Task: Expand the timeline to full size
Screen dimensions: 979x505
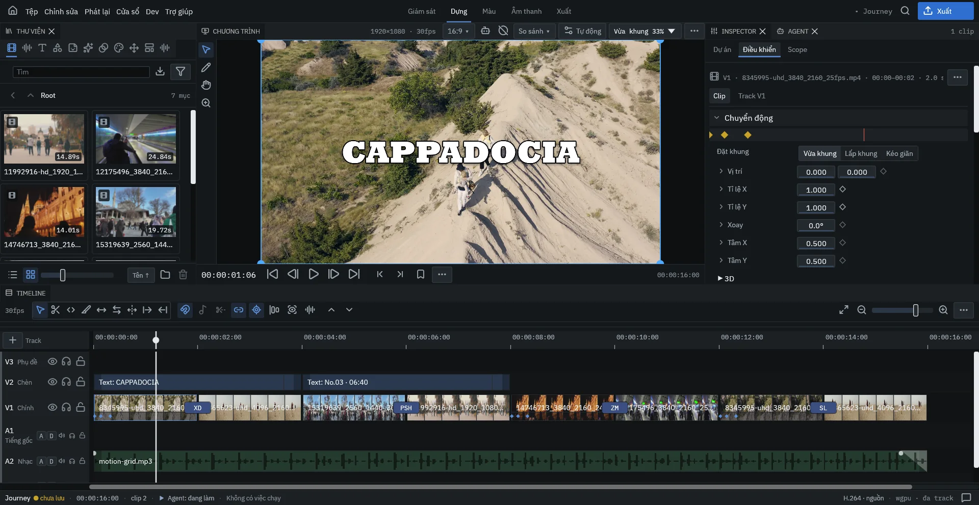Action: pos(844,310)
